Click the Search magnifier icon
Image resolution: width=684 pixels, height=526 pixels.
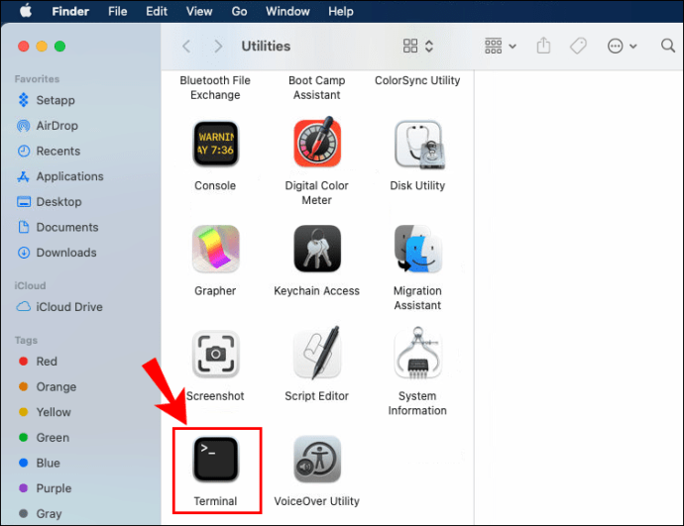point(668,46)
